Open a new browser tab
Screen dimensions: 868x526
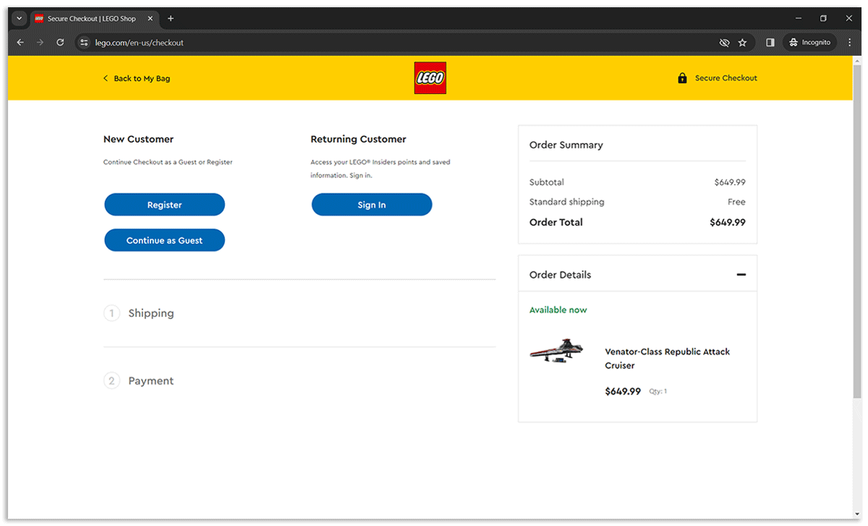tap(171, 18)
